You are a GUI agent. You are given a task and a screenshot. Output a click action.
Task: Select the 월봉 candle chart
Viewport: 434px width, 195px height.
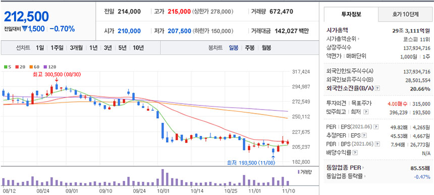pos(266,48)
